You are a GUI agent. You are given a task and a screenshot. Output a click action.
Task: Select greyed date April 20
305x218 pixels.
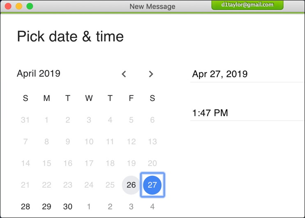point(152,163)
